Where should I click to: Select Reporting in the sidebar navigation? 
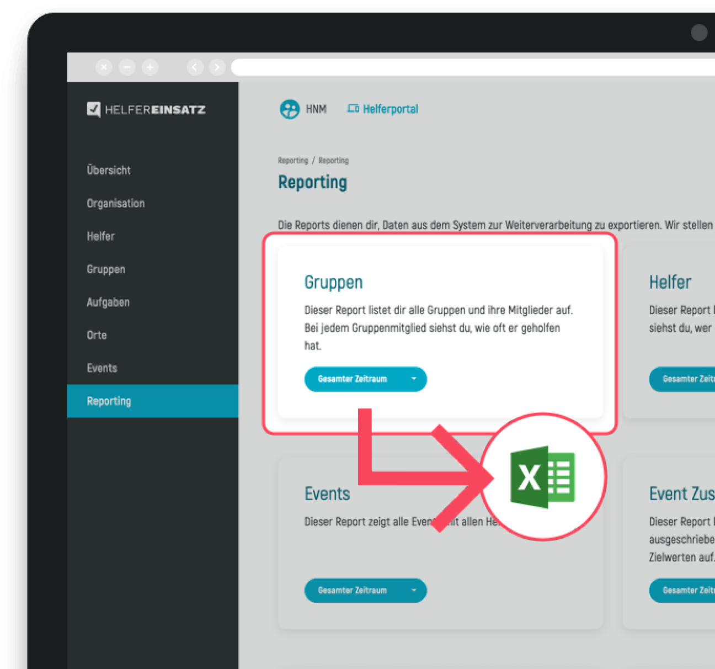[109, 401]
